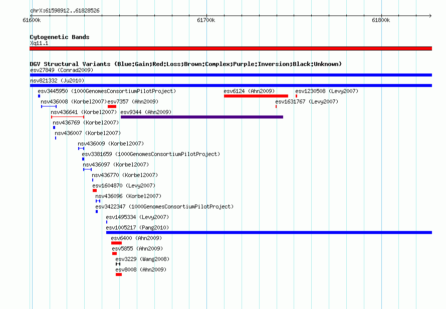Click the esv1230508 (Levy2007) red marker
The width and height of the screenshot is (446, 309).
(296, 96)
